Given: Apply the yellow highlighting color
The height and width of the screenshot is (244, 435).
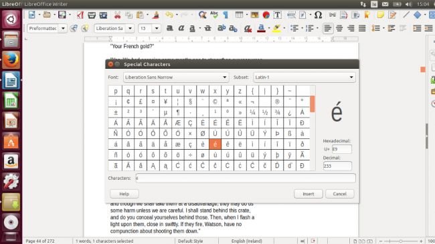Looking at the screenshot, I should click(x=276, y=28).
